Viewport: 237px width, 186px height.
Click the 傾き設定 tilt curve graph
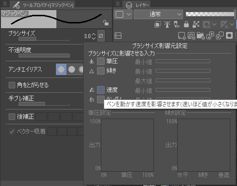pyautogui.click(x=204, y=145)
